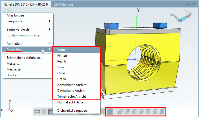Switch to Trimetrische Ansicht
Image resolution: width=199 pixels, height=117 pixels.
click(76, 97)
